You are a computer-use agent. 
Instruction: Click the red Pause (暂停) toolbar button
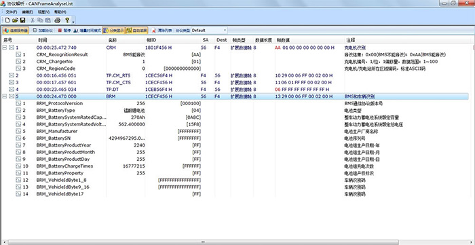click(64, 31)
